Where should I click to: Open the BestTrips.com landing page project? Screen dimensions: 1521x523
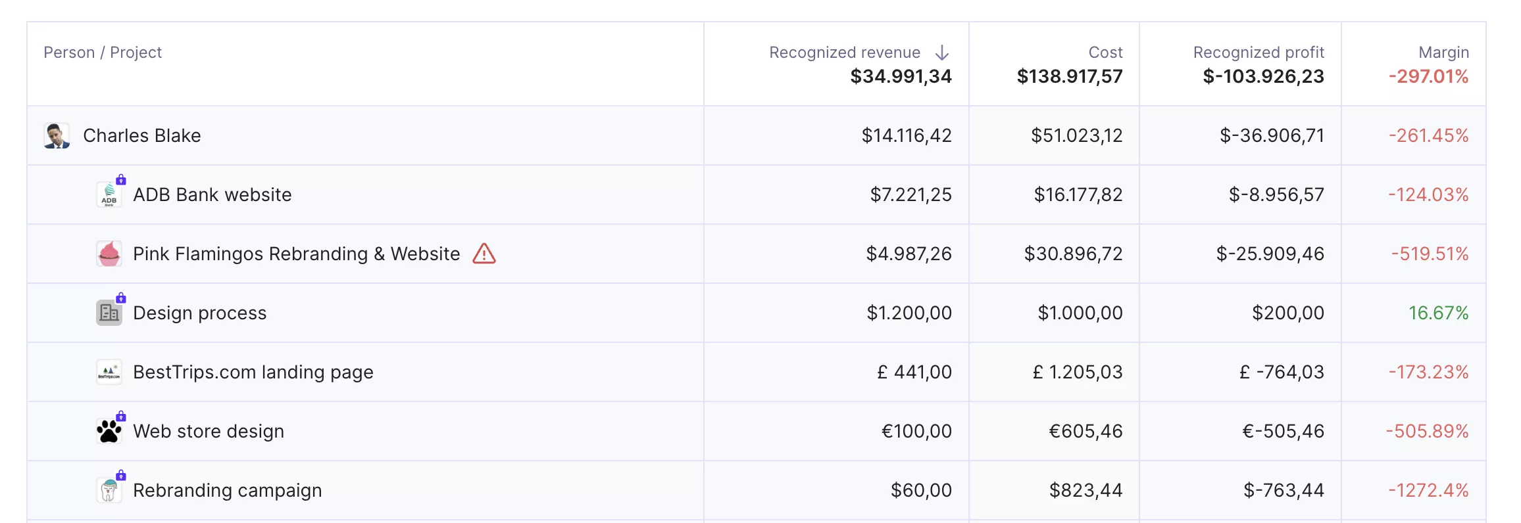click(x=253, y=372)
